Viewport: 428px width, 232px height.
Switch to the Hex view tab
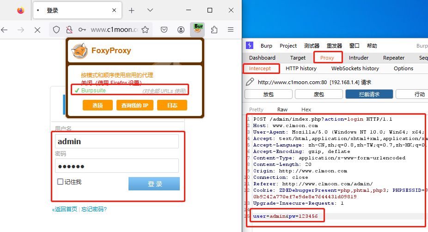(306, 110)
